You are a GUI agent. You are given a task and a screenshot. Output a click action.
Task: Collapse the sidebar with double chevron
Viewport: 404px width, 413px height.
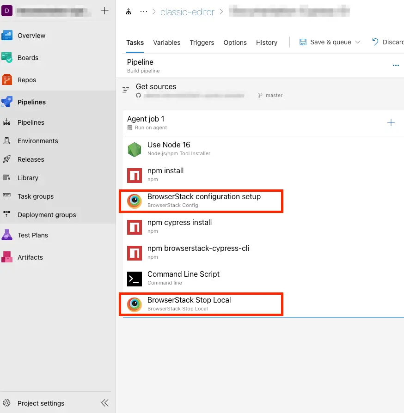coord(105,403)
